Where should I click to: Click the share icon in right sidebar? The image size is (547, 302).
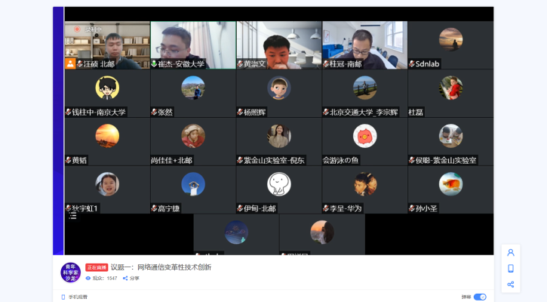[x=511, y=284]
